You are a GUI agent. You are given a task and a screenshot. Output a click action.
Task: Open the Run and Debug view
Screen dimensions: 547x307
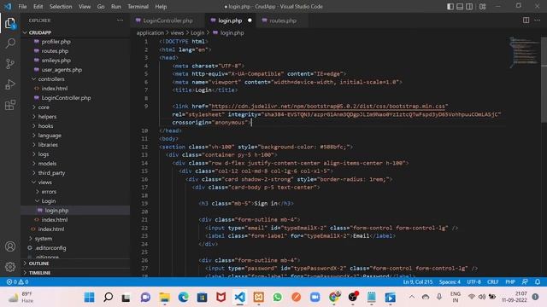point(10,84)
